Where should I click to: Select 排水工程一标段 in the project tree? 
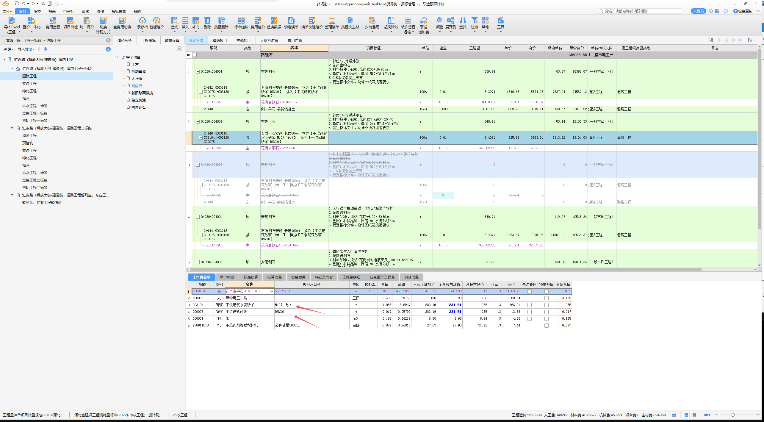(35, 106)
